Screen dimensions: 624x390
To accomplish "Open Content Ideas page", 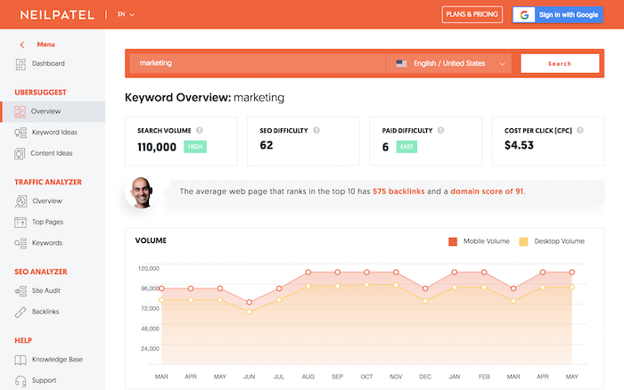I will click(52, 153).
